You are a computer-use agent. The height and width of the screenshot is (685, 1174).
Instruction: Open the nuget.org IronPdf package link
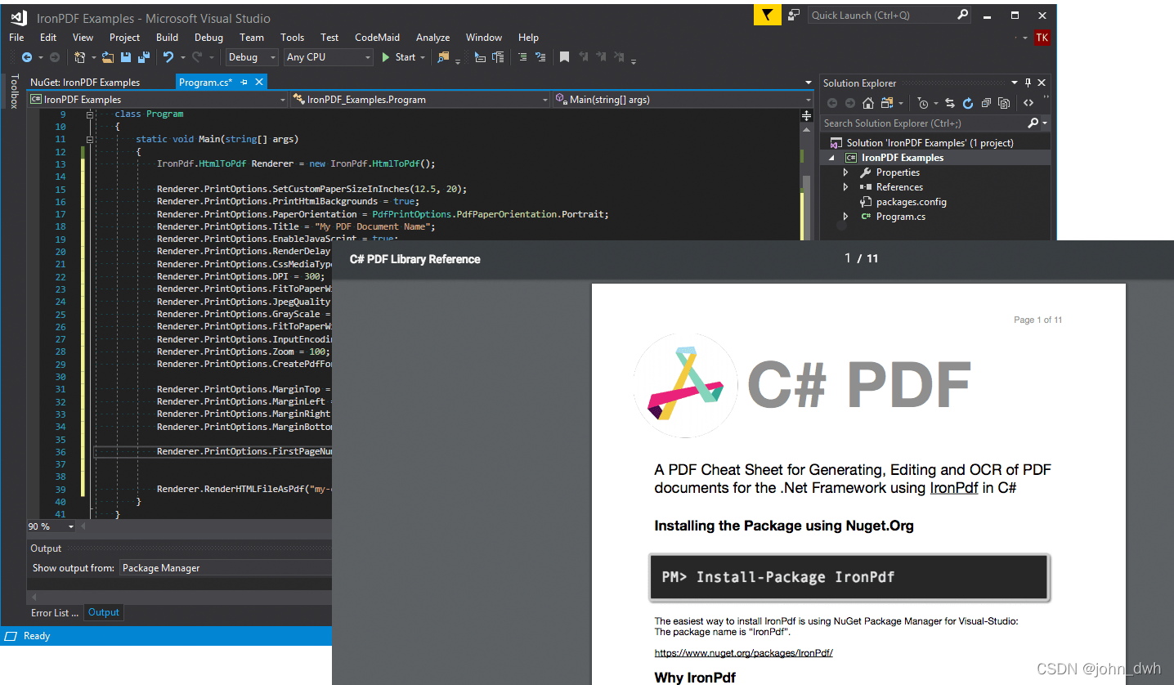tap(743, 652)
